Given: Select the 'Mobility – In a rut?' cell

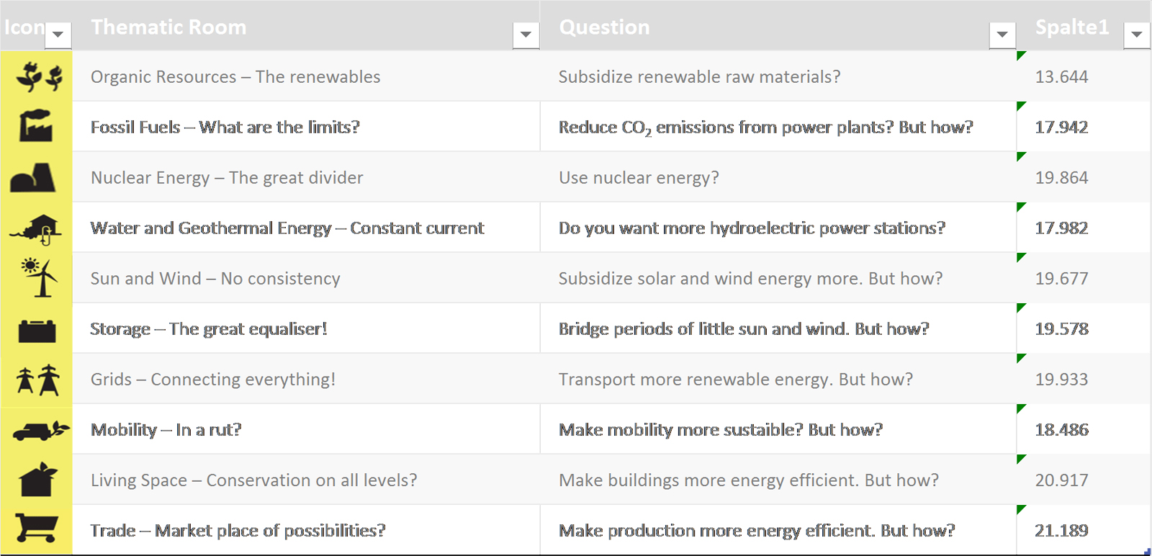Looking at the screenshot, I should [x=166, y=430].
